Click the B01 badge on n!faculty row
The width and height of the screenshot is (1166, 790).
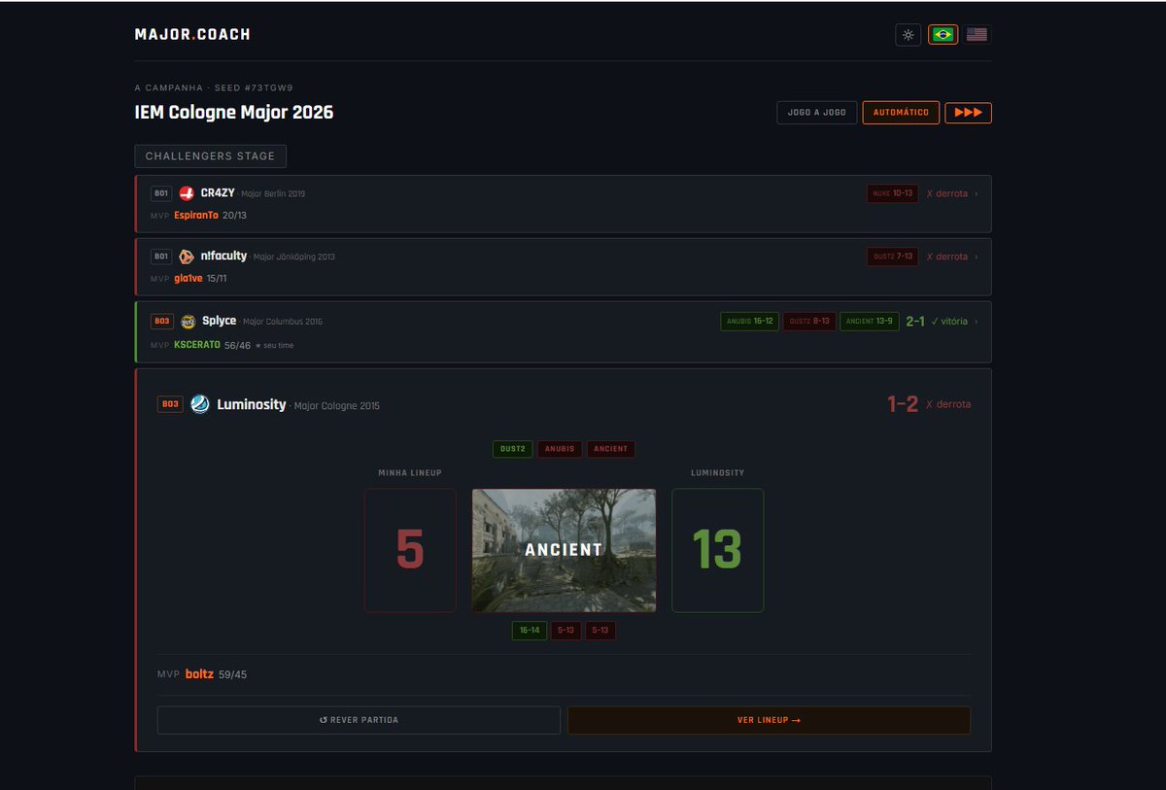[161, 257]
